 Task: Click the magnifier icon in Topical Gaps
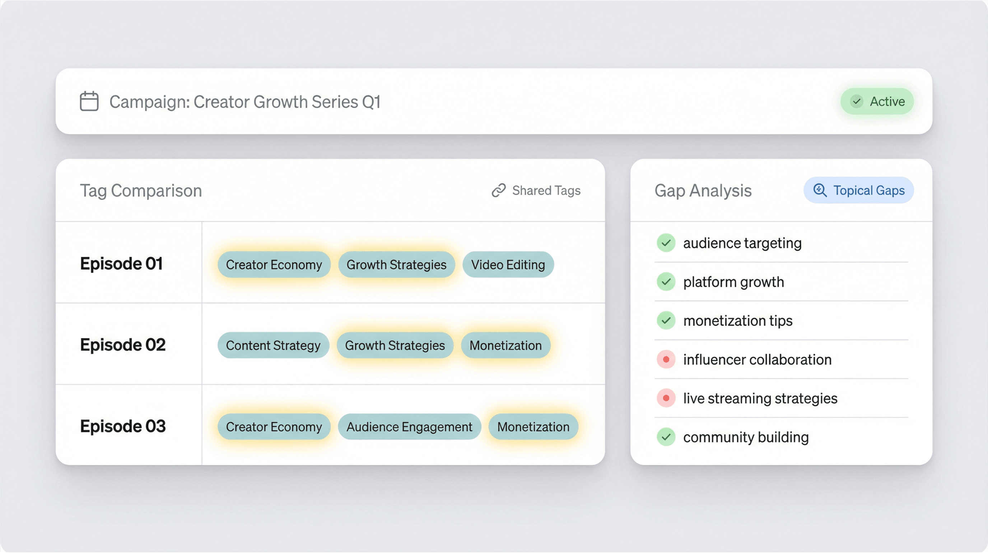tap(820, 190)
